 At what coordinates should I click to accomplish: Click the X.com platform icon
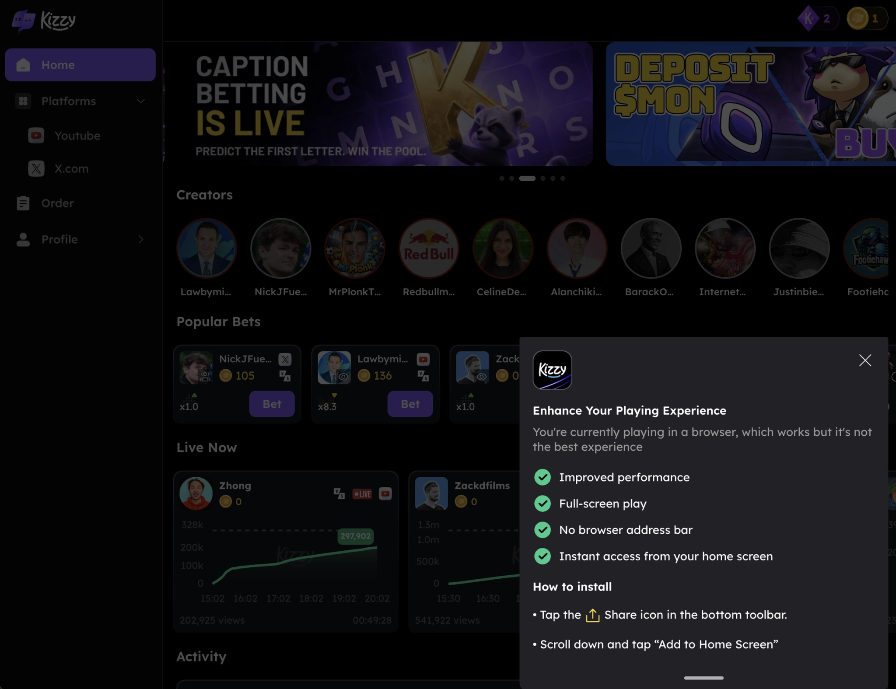[x=36, y=168]
